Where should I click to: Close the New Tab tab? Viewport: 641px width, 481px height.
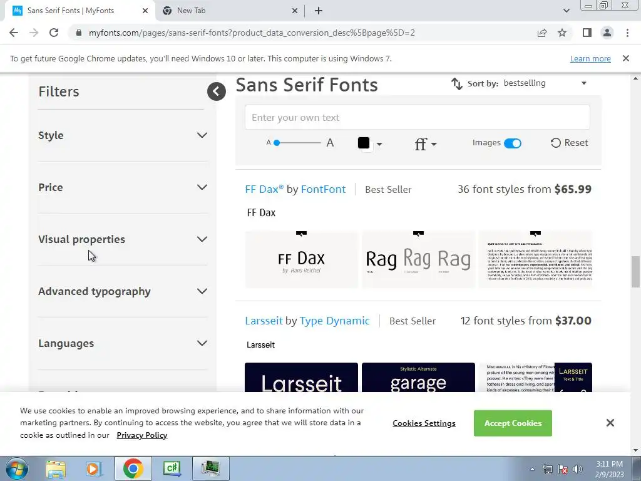(294, 11)
